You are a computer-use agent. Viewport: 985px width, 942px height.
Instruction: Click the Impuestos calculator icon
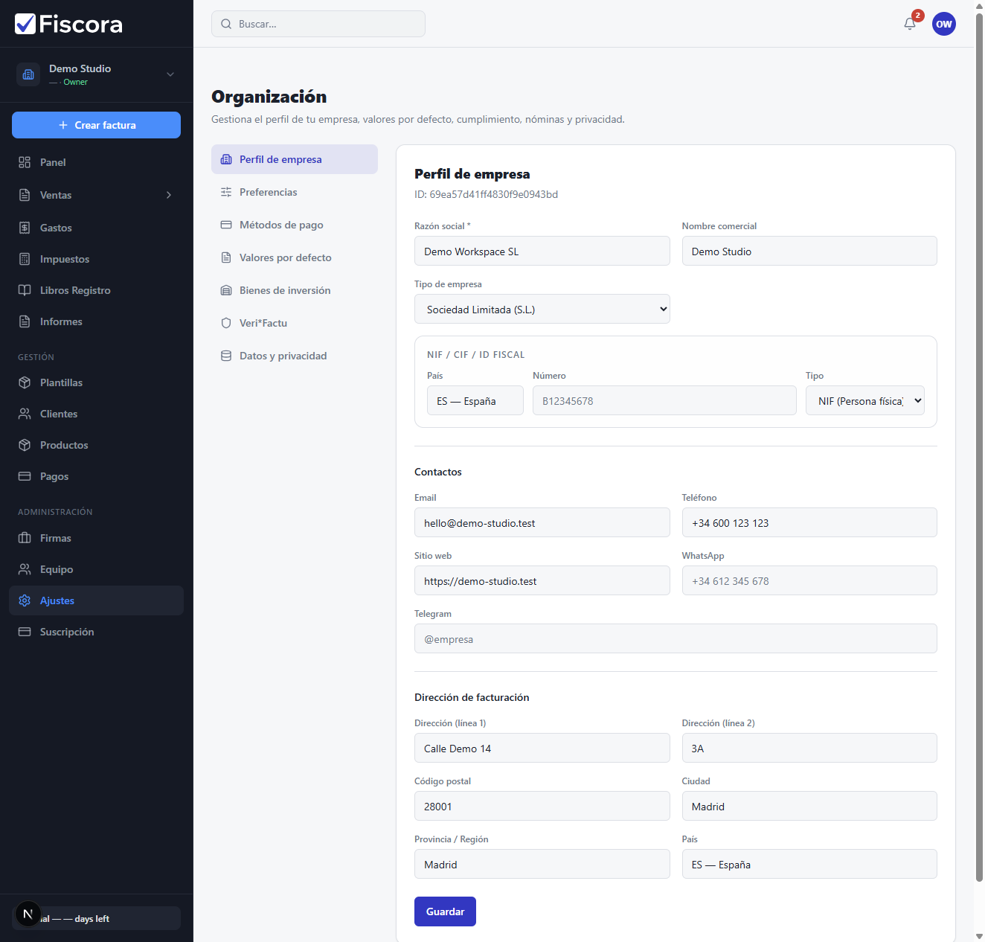[25, 259]
